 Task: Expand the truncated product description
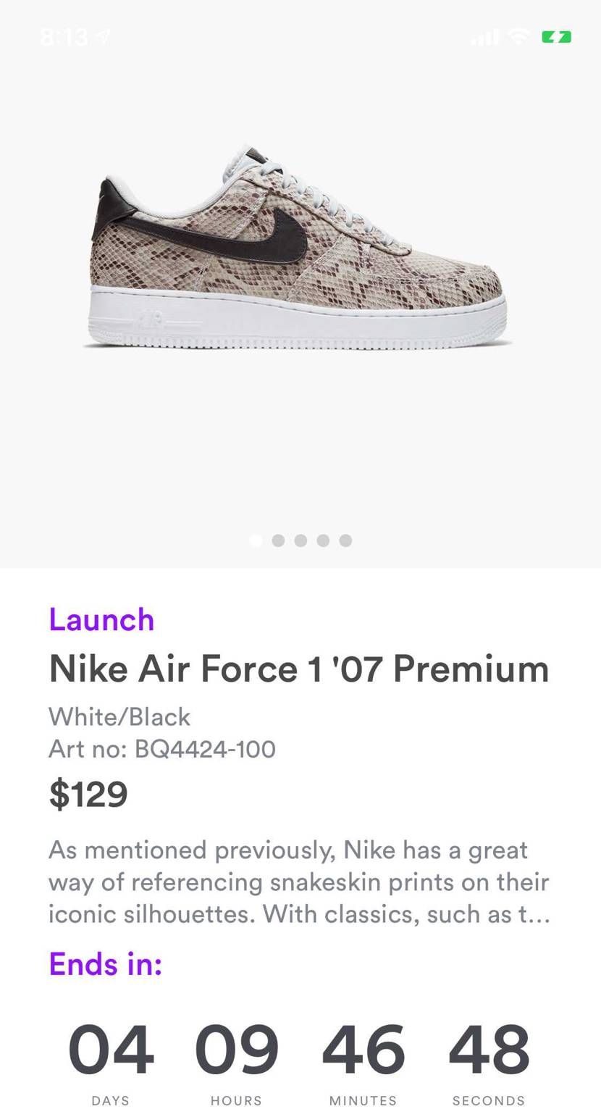(x=299, y=882)
